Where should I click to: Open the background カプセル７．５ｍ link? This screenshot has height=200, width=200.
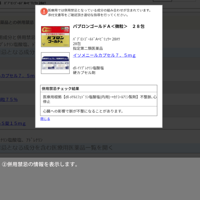[x=17, y=75]
